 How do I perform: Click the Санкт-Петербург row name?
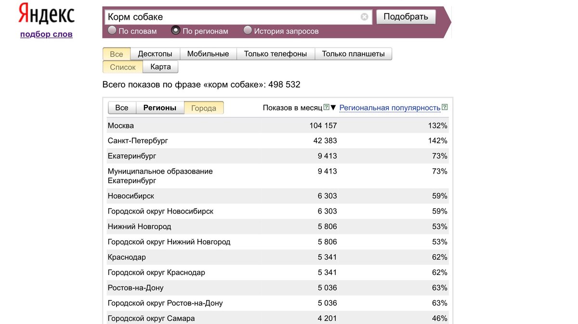[138, 141]
